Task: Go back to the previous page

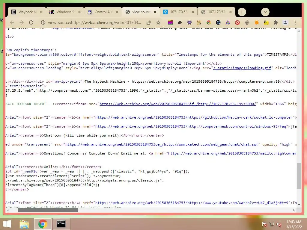Action: point(12,22)
